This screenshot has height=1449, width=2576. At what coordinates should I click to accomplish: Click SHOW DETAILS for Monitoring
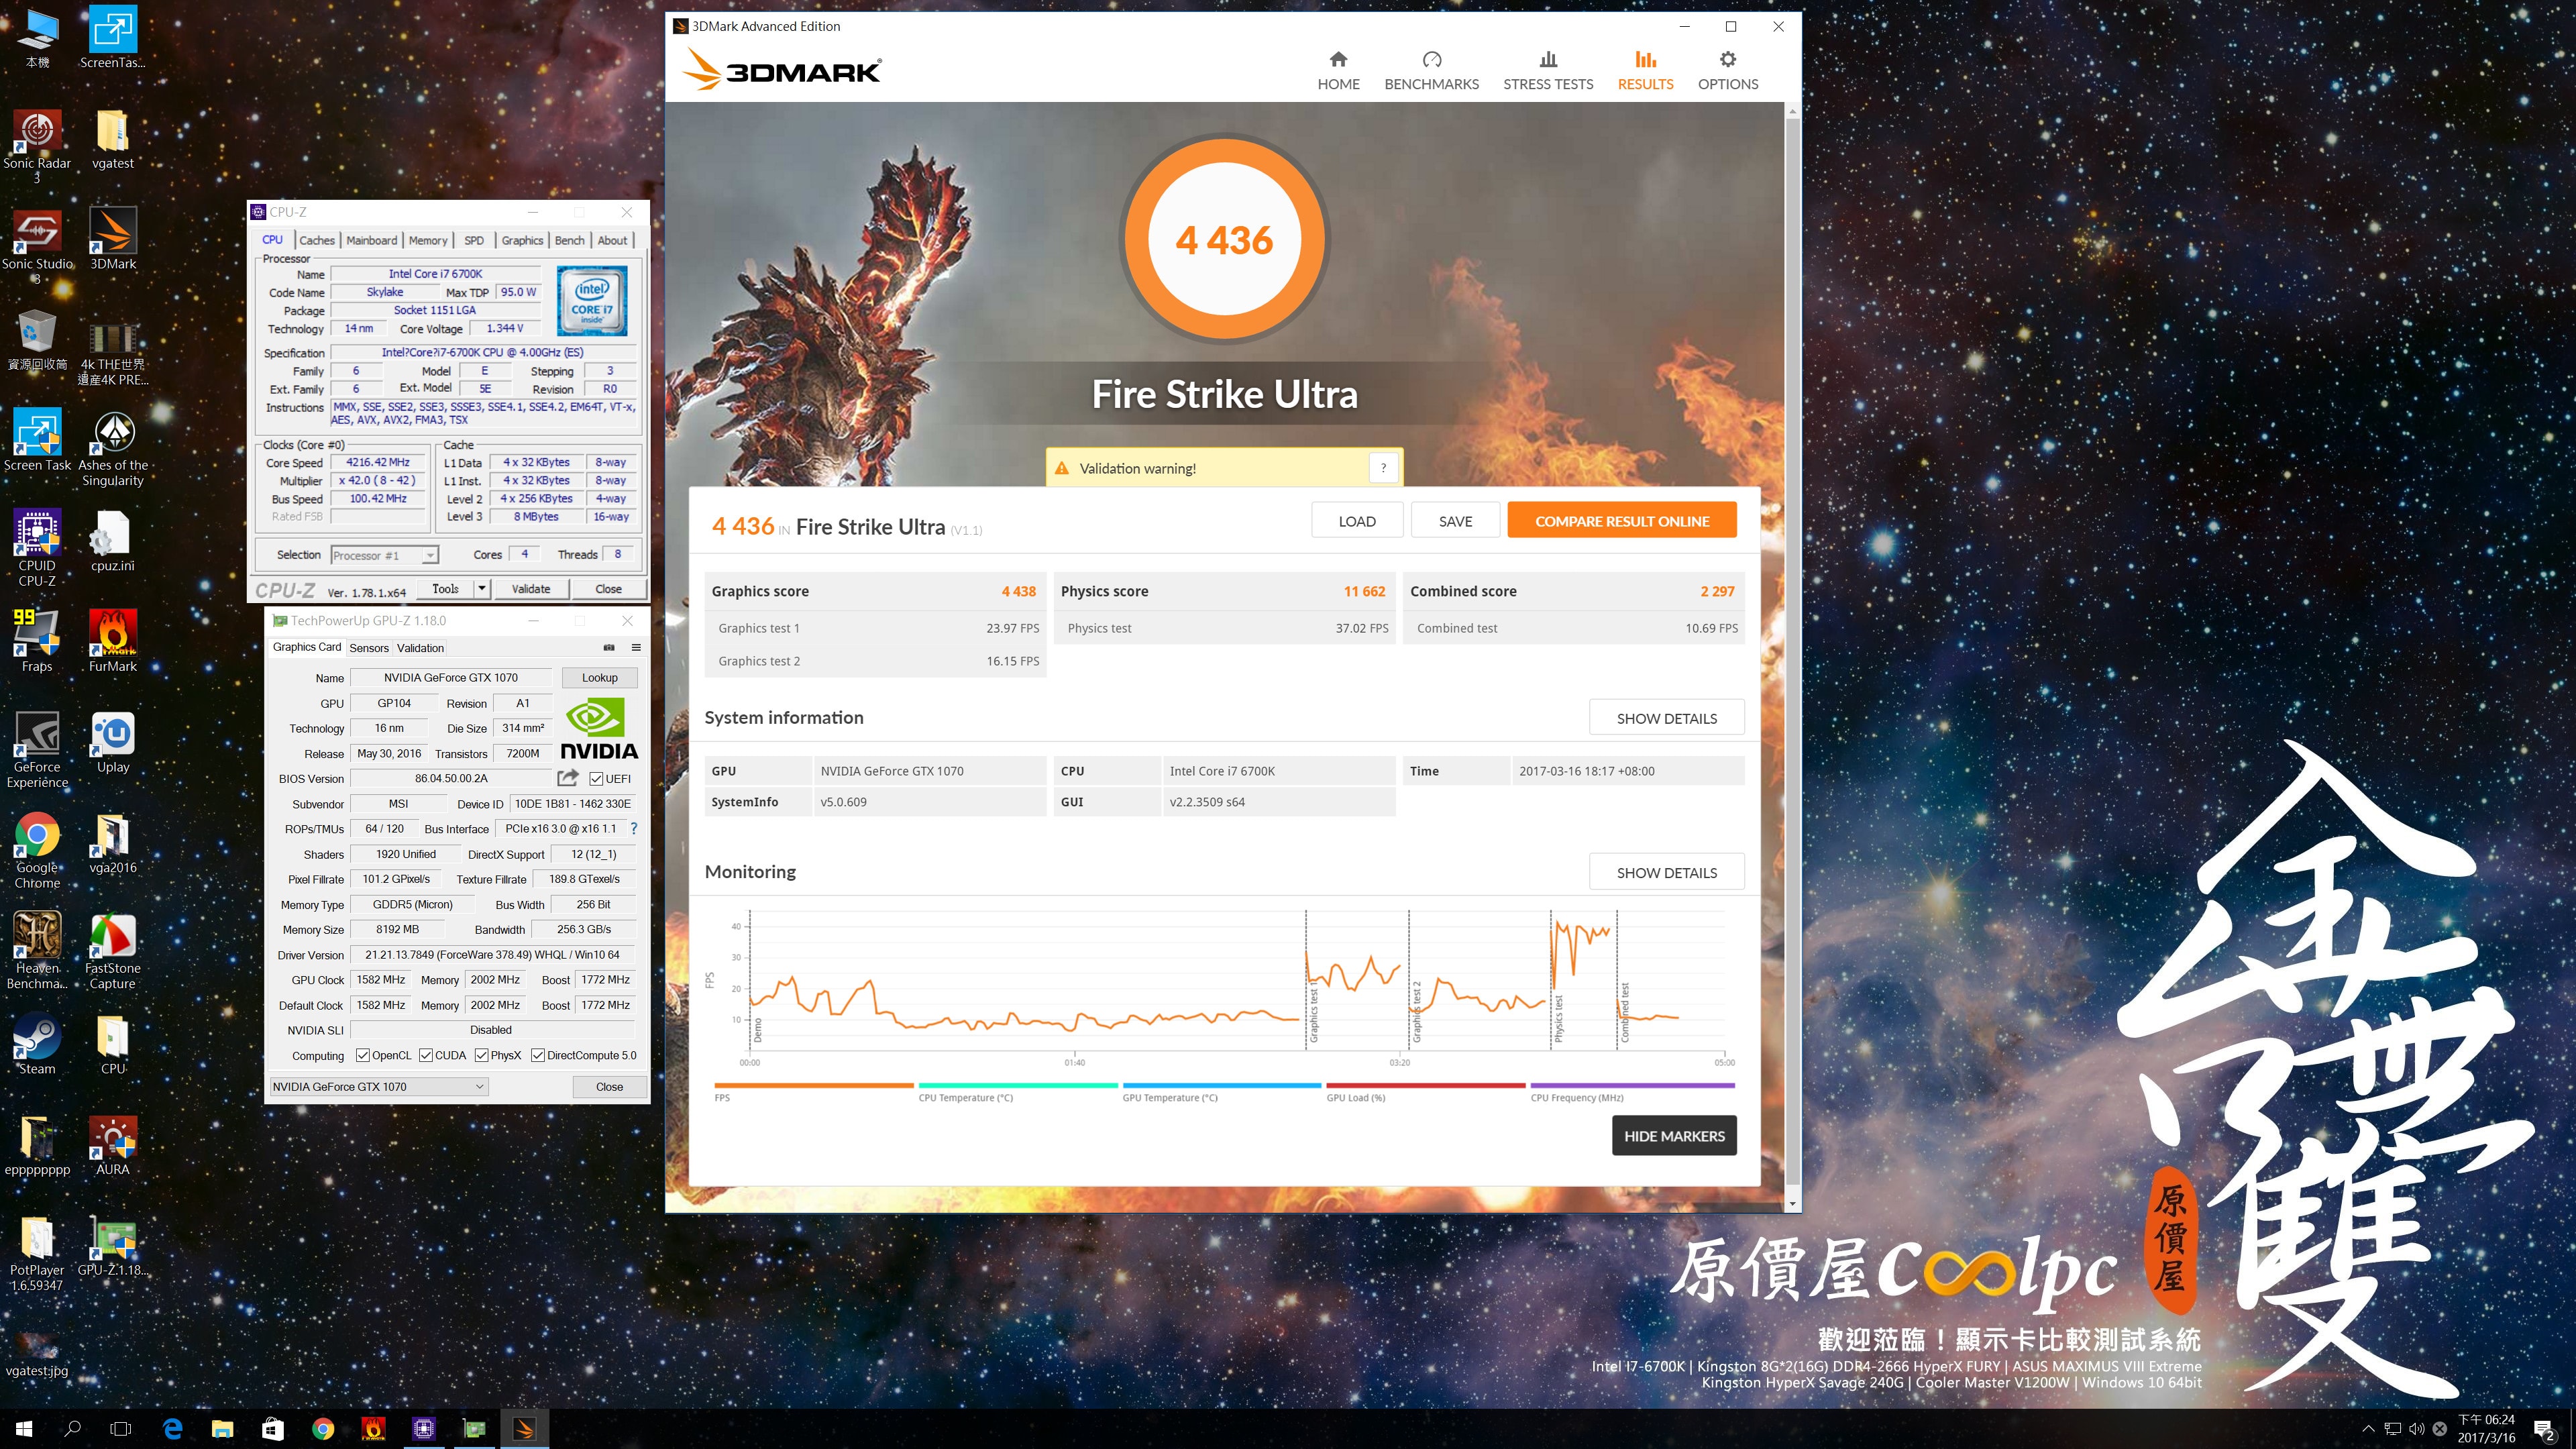click(x=1666, y=872)
